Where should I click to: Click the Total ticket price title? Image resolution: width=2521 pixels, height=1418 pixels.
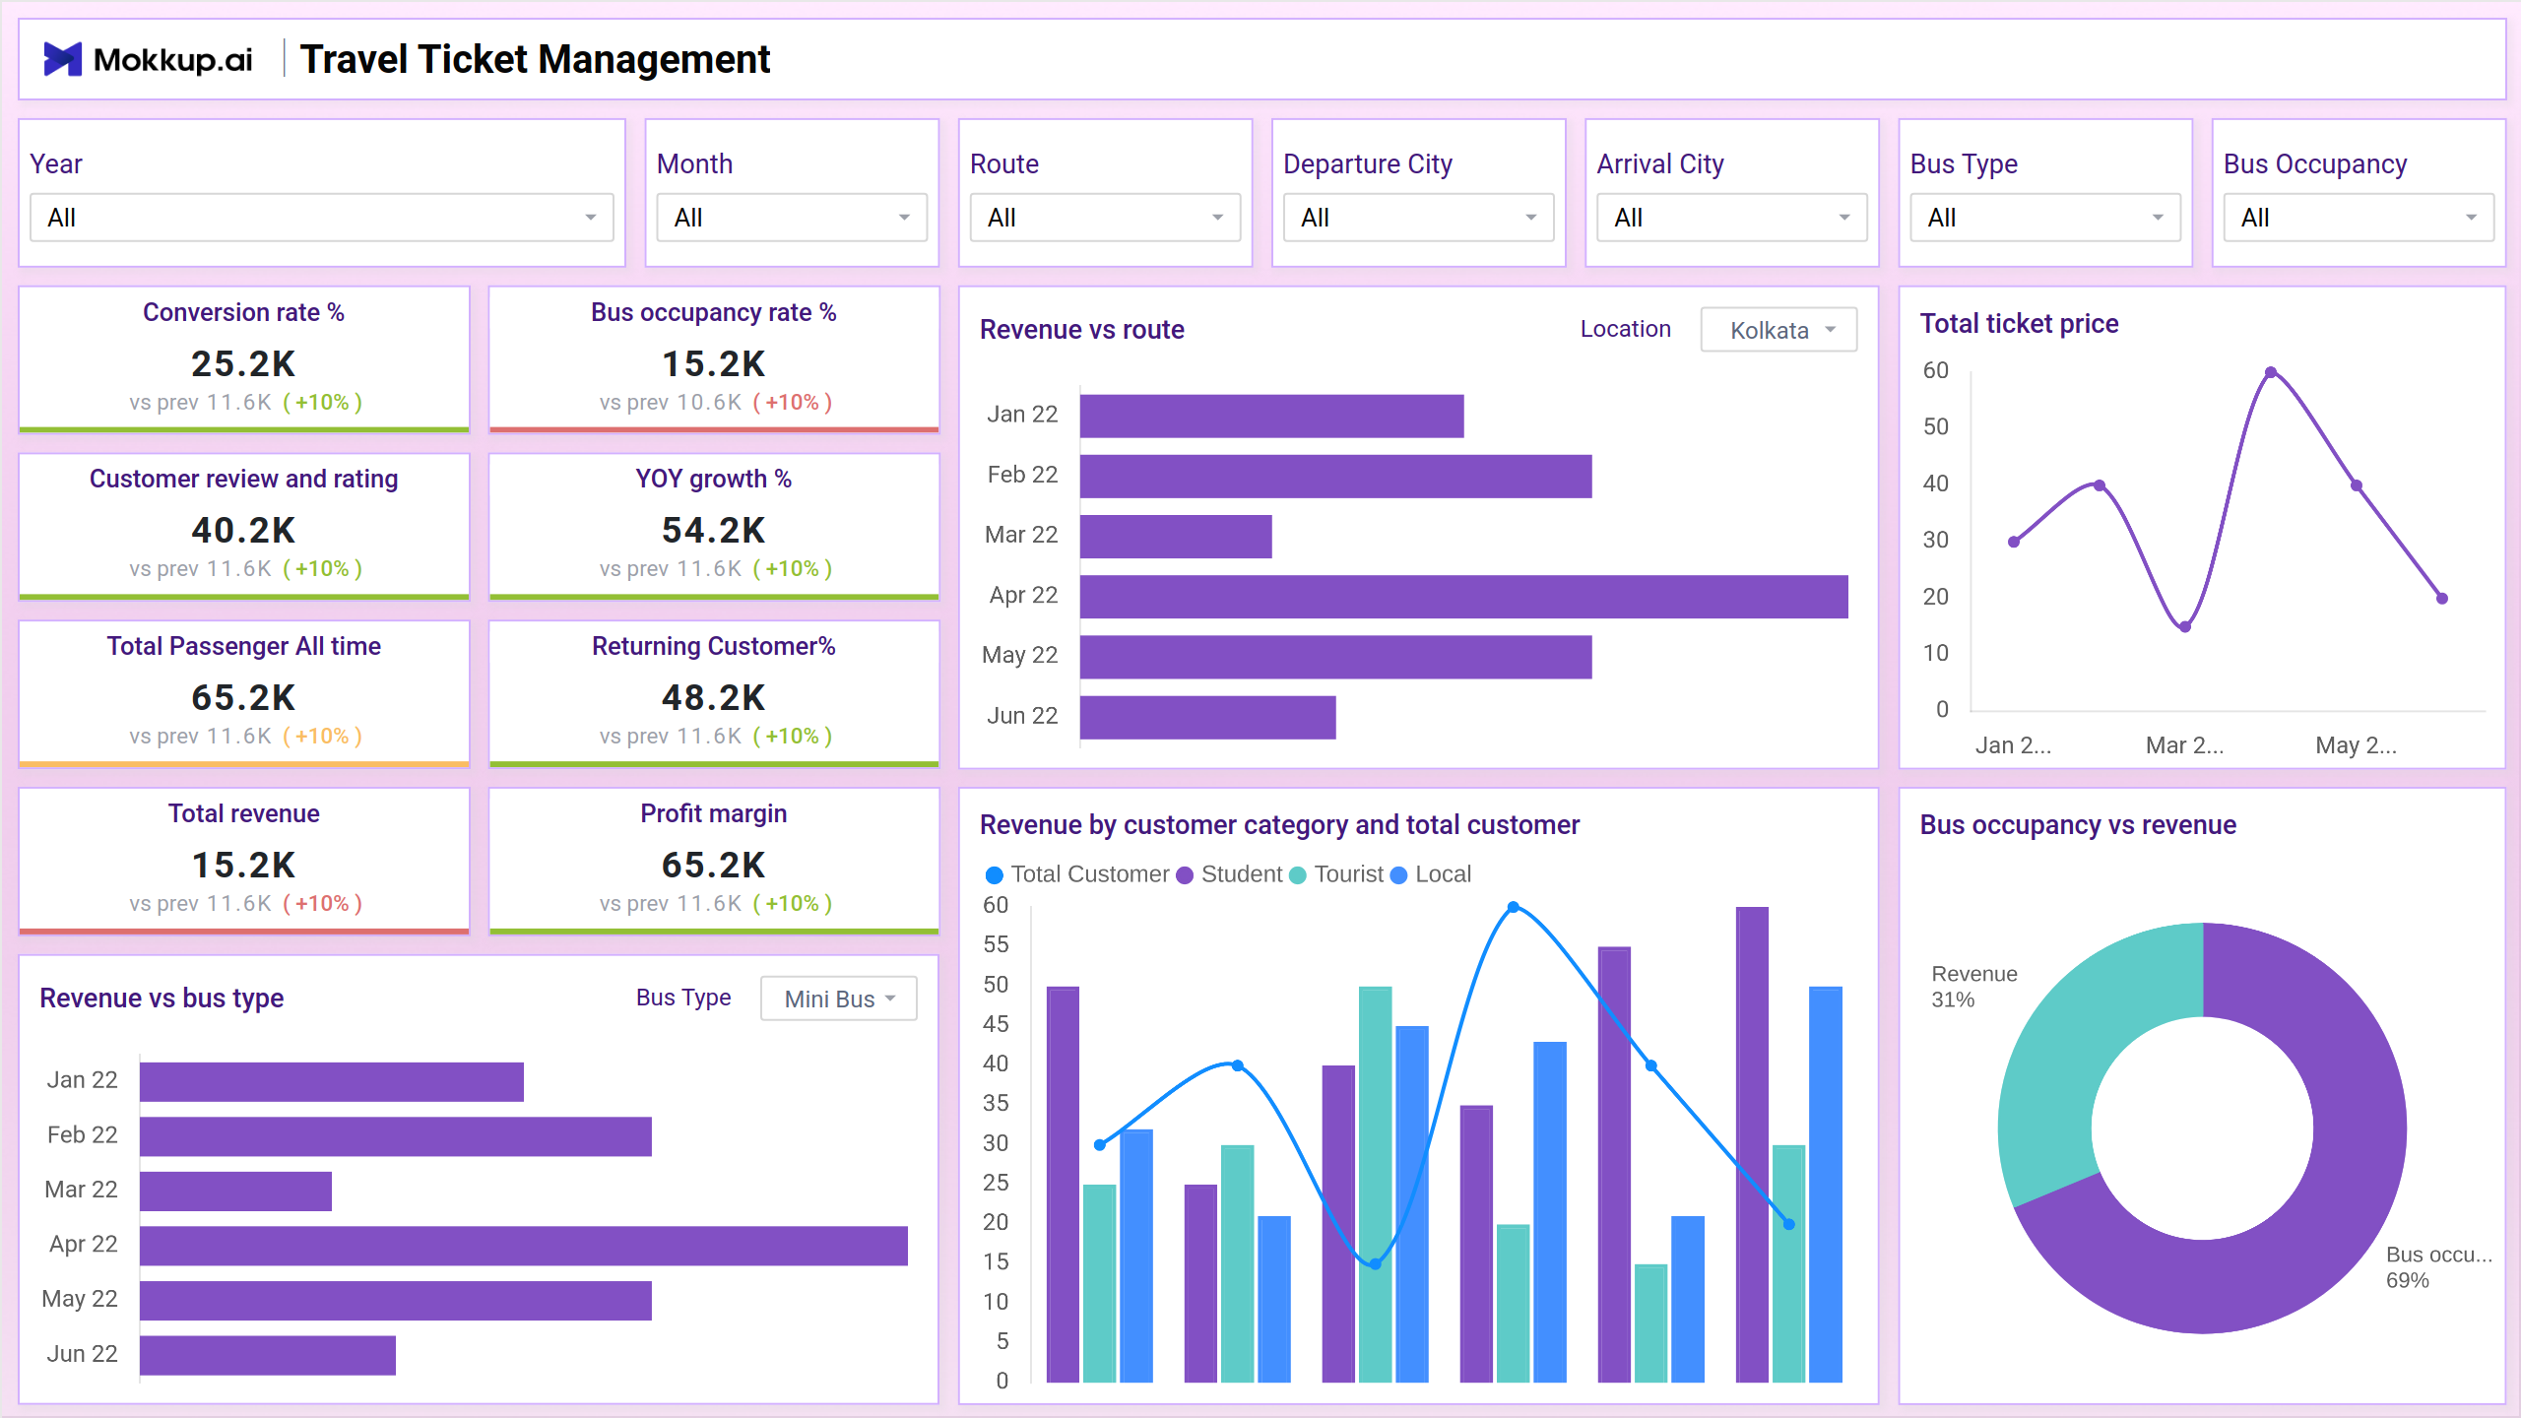(2019, 324)
